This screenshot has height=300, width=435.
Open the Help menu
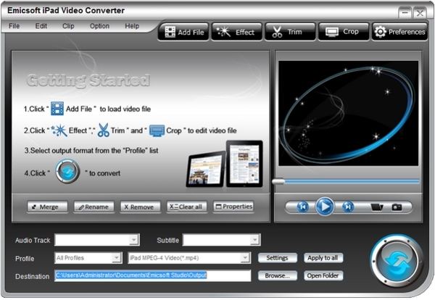point(132,26)
